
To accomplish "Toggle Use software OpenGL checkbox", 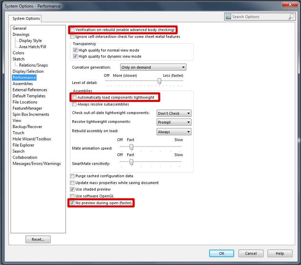I will [72, 196].
